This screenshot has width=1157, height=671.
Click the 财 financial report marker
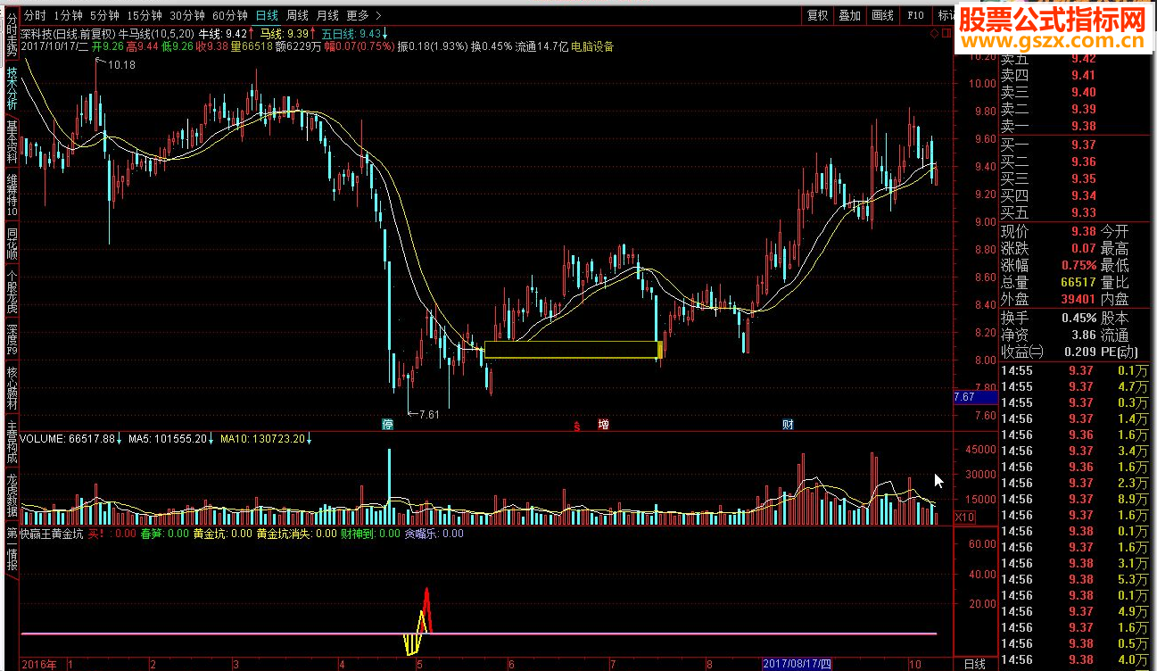tap(788, 425)
